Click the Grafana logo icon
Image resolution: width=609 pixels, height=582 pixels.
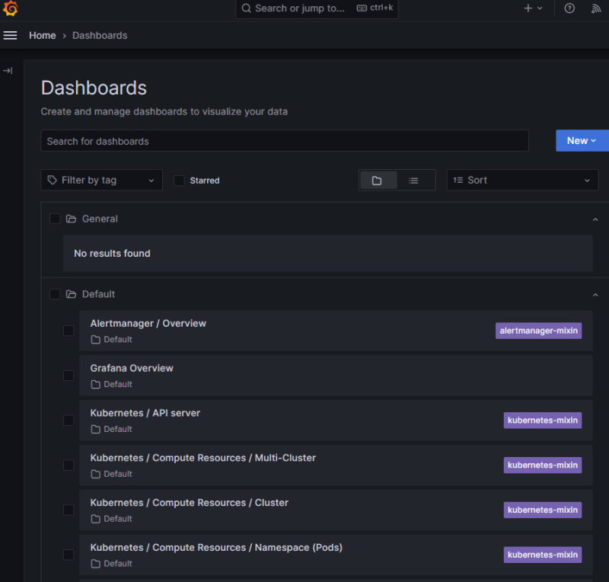pyautogui.click(x=11, y=9)
